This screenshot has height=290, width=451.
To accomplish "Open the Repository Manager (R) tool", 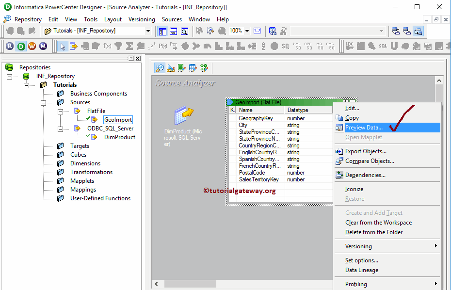I will (10, 46).
